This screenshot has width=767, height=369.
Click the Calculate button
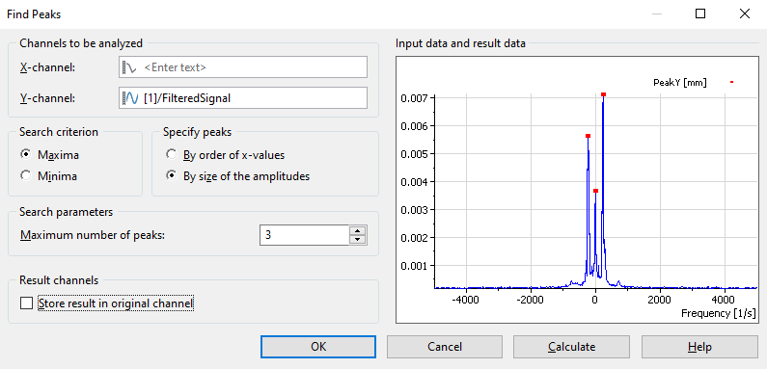point(571,347)
